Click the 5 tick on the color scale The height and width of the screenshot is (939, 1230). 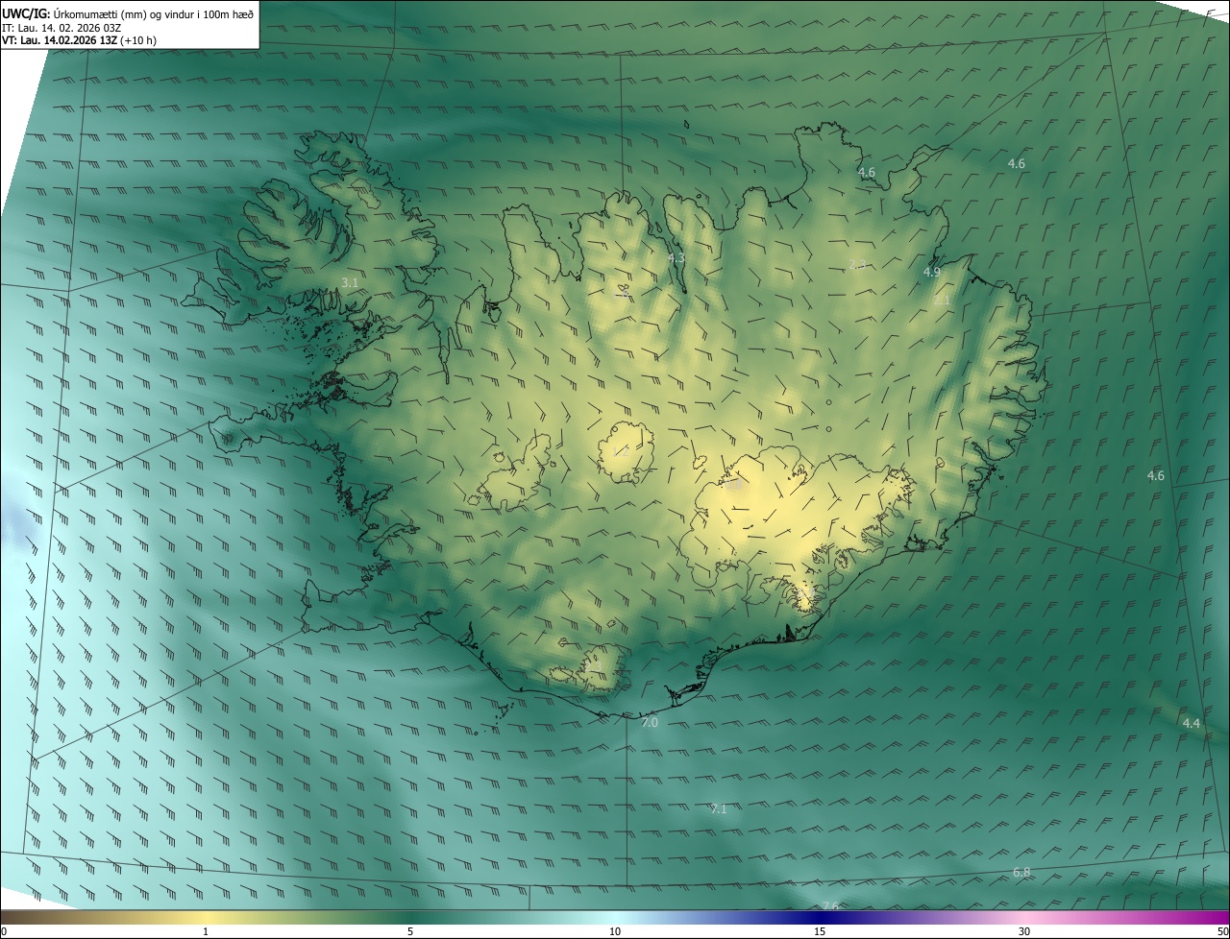coord(410,931)
